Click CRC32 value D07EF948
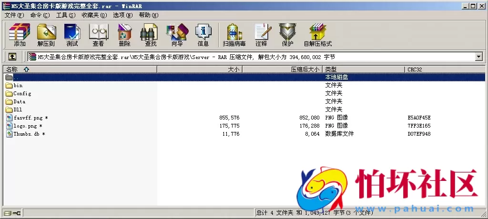 pyautogui.click(x=419, y=134)
